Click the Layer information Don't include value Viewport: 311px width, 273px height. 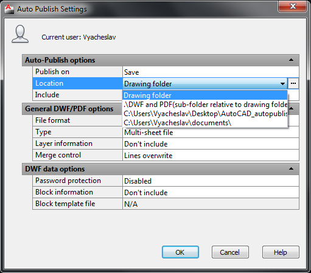click(x=211, y=144)
